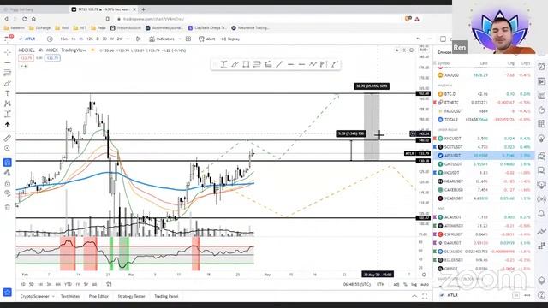The width and height of the screenshot is (548, 308).
Task: Activate the Zoom In magnifier tool
Action: click(8, 148)
